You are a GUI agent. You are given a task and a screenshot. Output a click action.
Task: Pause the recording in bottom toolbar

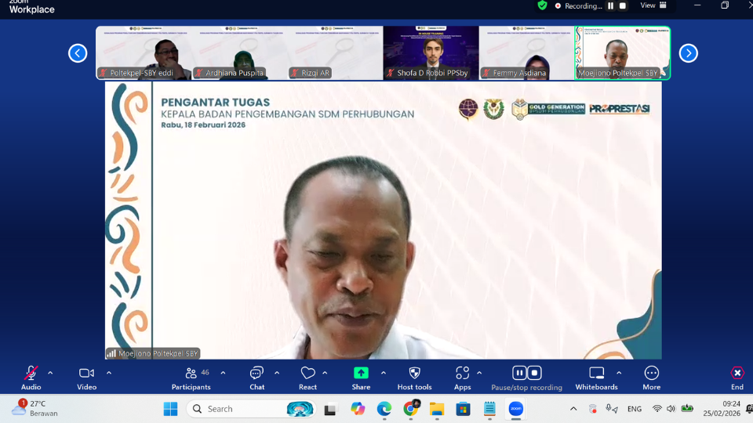(518, 373)
